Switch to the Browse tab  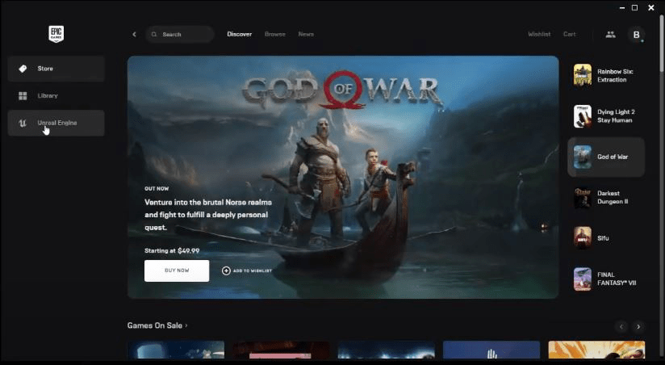[x=275, y=34]
